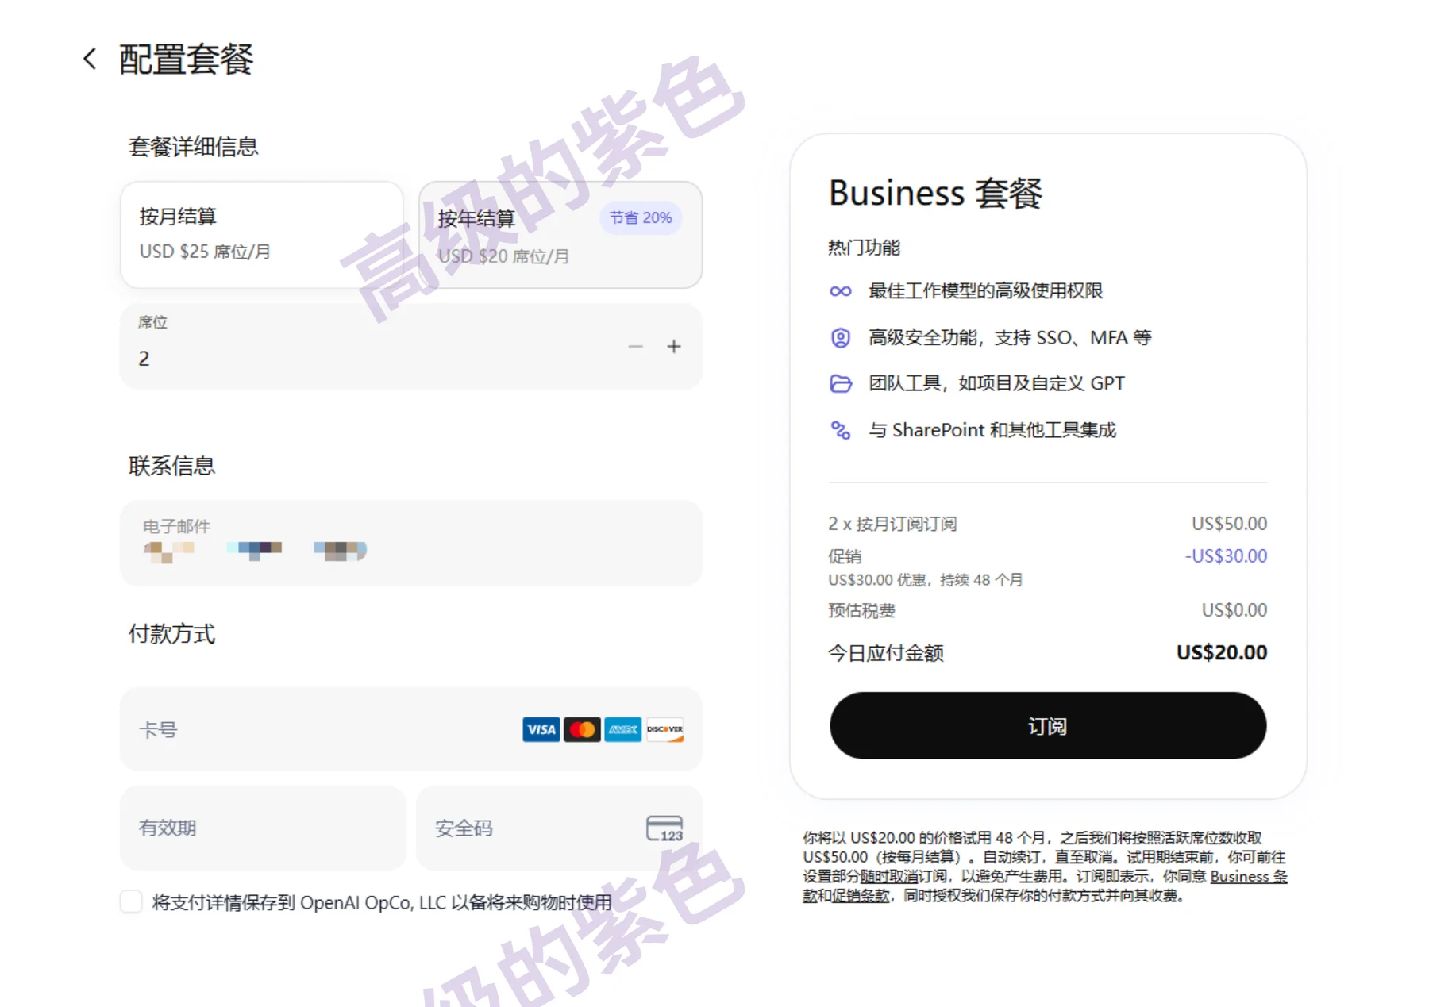Focus the 卡号 card number field
The width and height of the screenshot is (1429, 1007).
411,729
